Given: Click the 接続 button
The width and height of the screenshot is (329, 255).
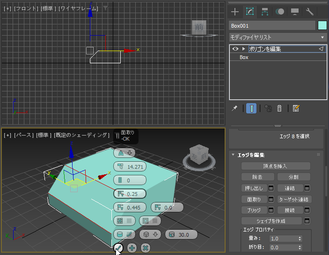Looking at the screenshot, I should click(290, 210).
